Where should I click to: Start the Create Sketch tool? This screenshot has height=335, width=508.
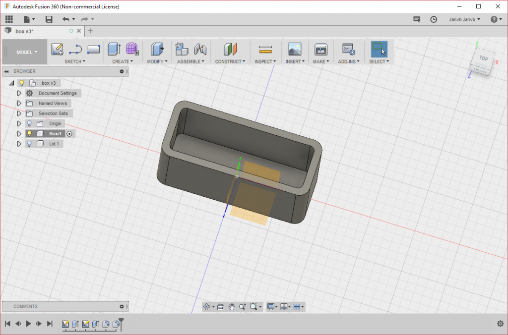tap(58, 49)
